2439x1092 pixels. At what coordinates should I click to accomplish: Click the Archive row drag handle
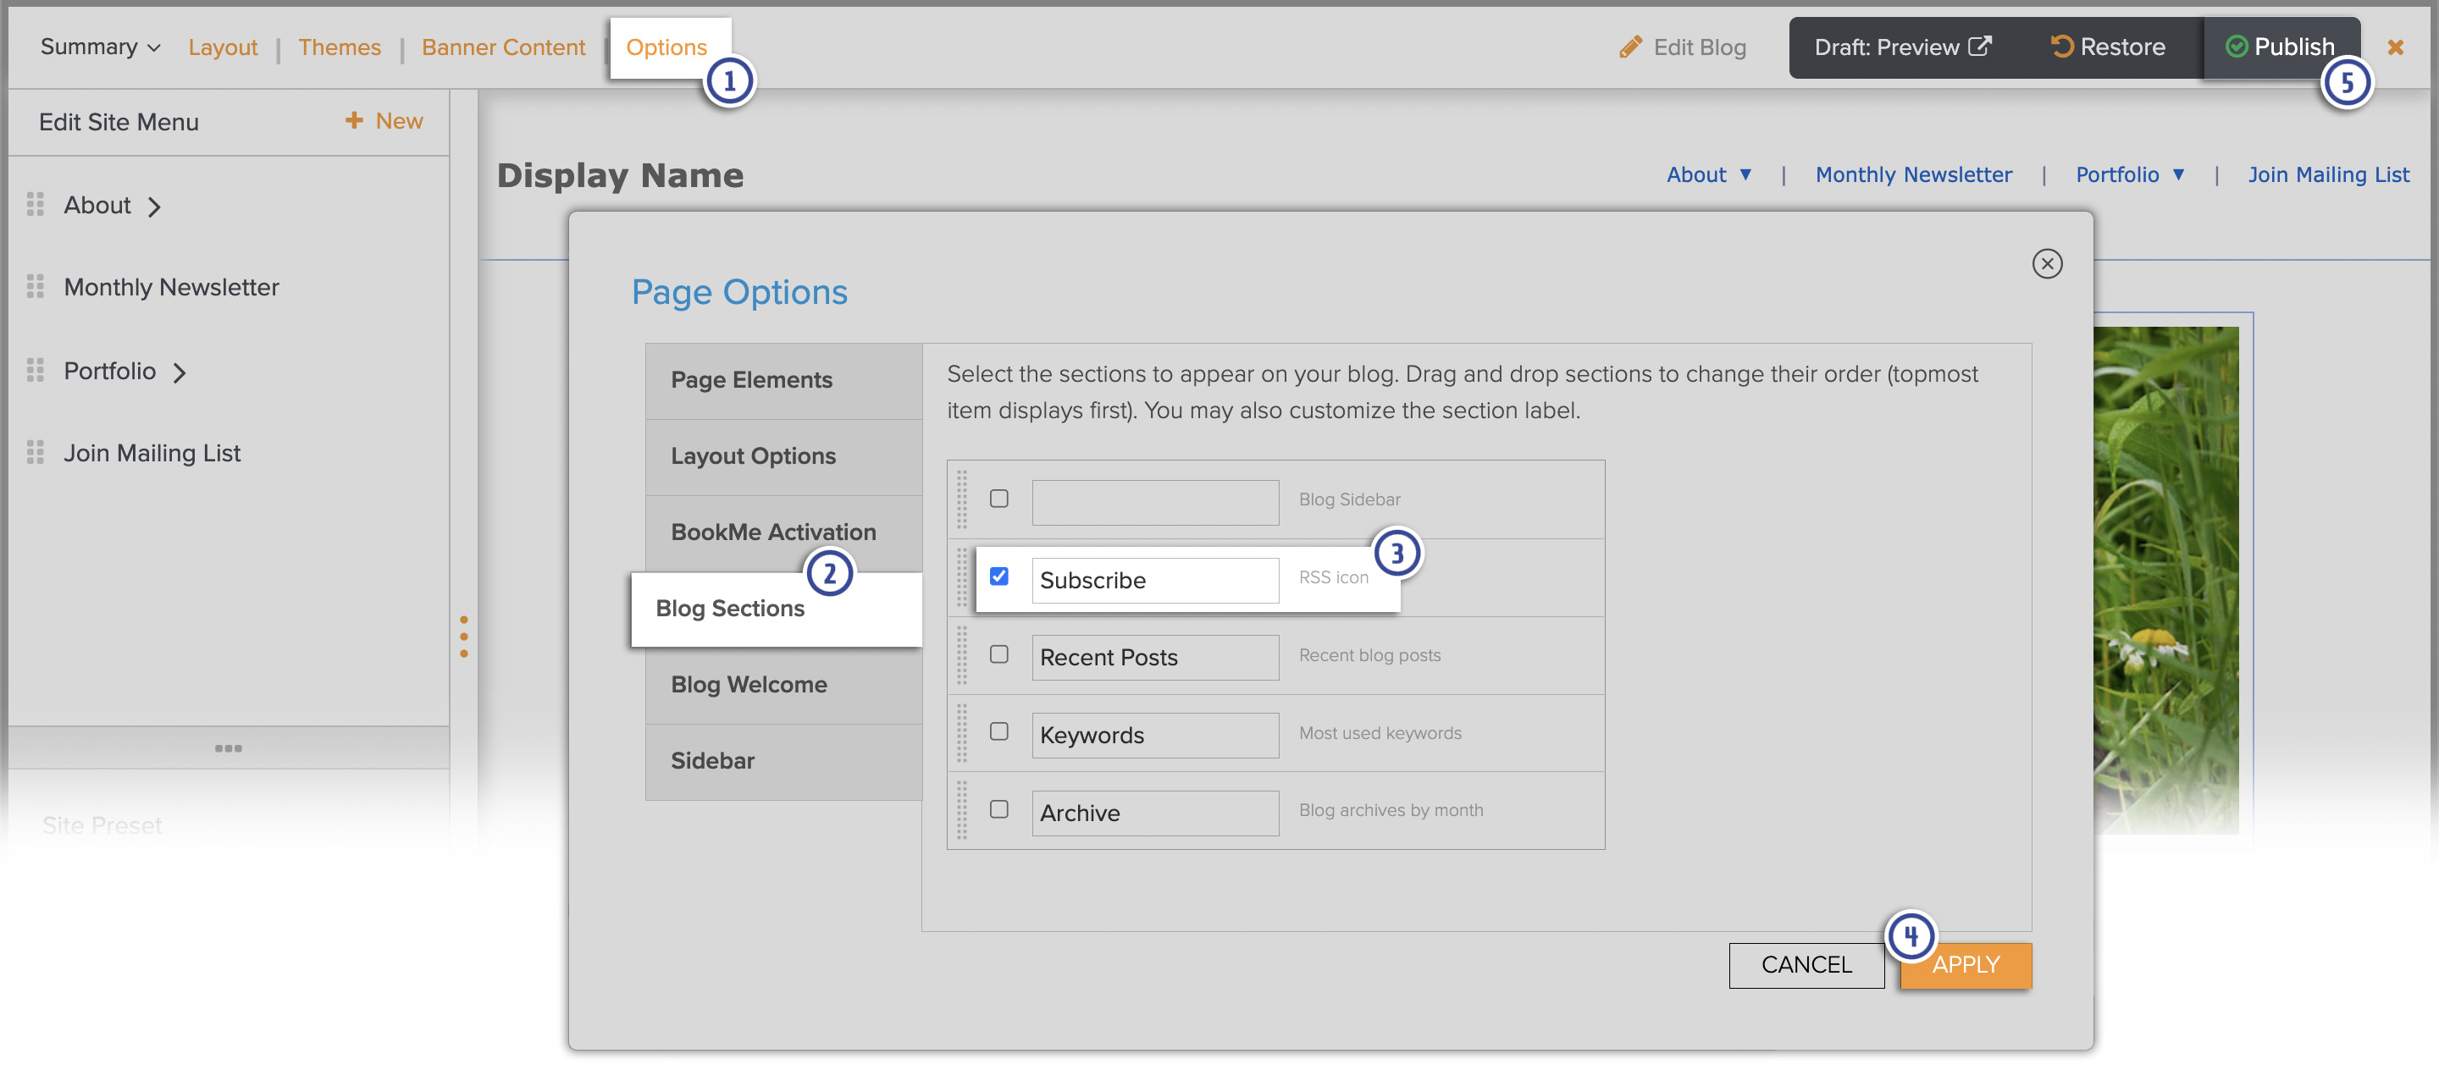click(x=962, y=810)
